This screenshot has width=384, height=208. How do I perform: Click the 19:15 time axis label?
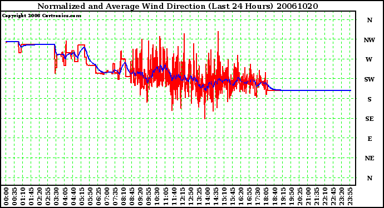[x=283, y=196]
